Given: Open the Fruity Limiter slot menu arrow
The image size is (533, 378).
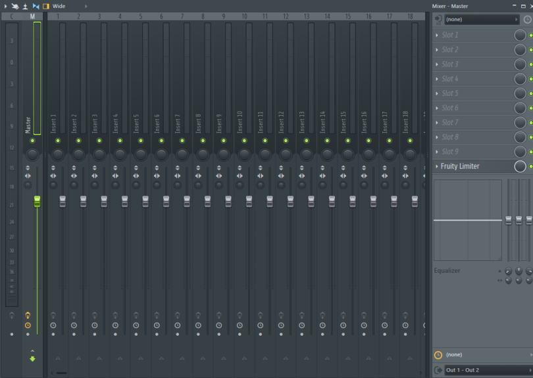Looking at the screenshot, I should [437, 166].
